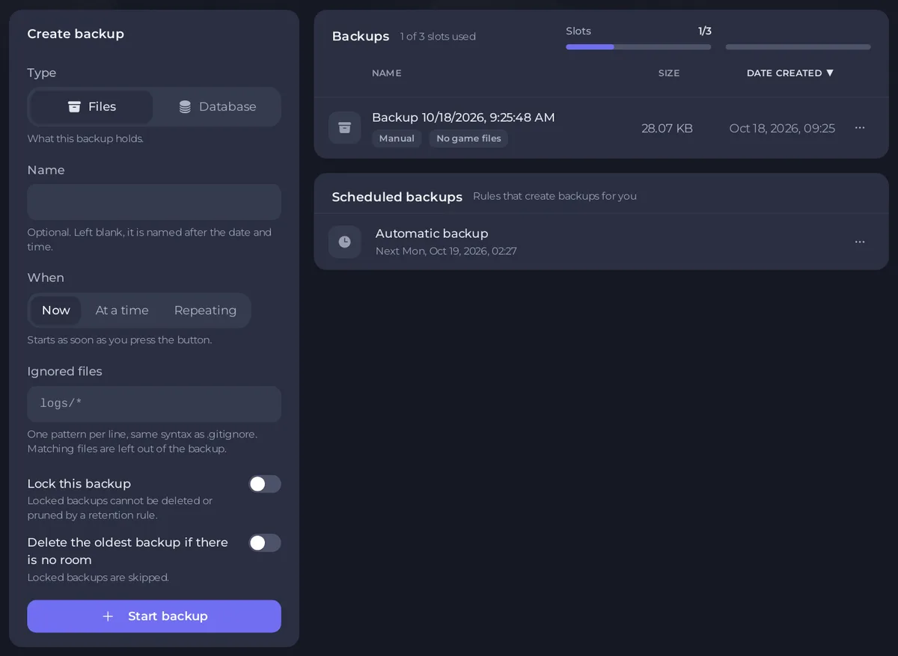Choose the At a time option
This screenshot has height=656, width=898.
pyautogui.click(x=122, y=310)
